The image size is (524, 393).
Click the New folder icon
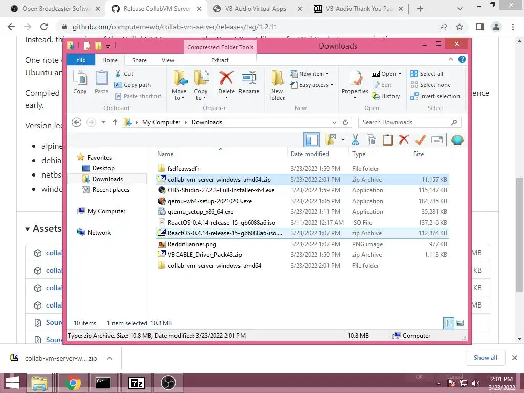(277, 78)
